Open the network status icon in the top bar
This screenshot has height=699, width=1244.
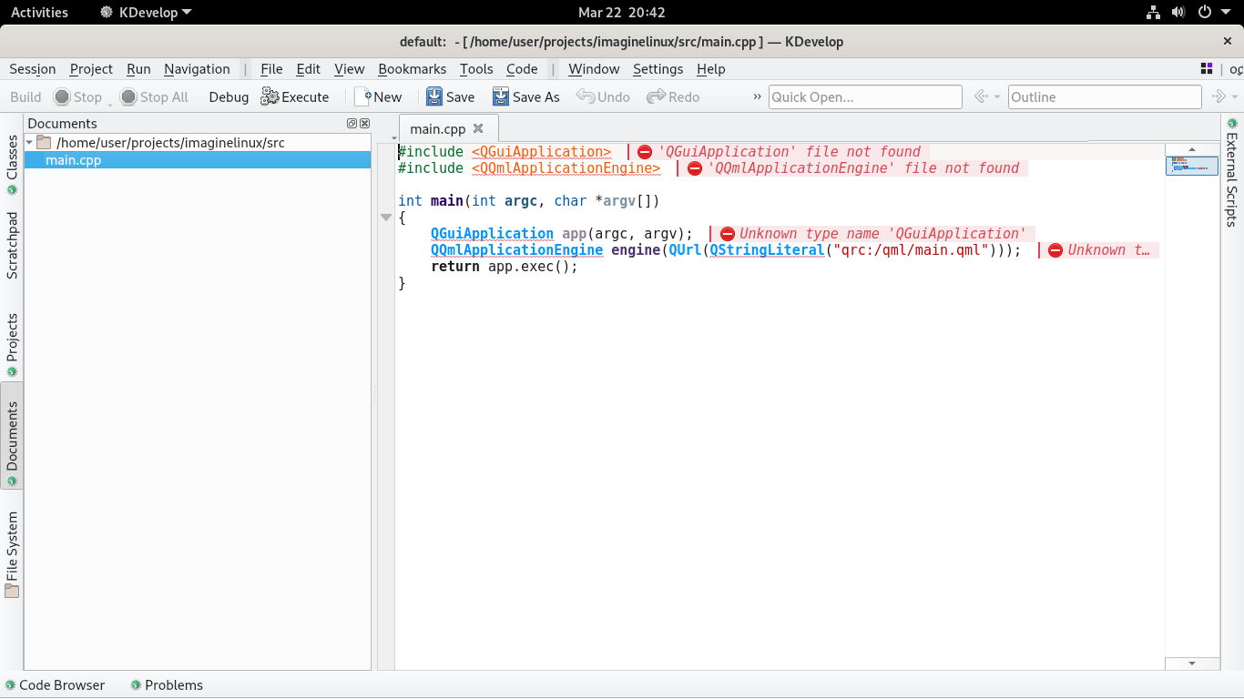click(x=1153, y=13)
